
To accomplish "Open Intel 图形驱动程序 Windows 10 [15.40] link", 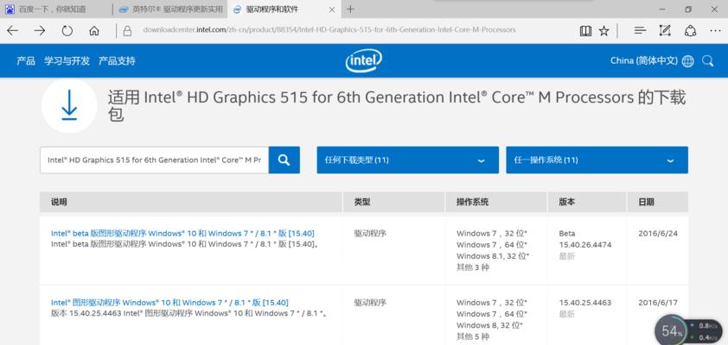I will point(169,303).
